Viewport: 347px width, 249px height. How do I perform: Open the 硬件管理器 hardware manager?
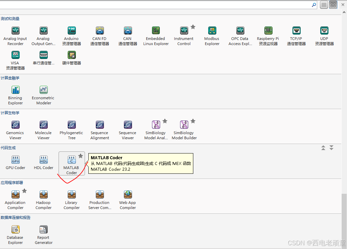coord(71,58)
